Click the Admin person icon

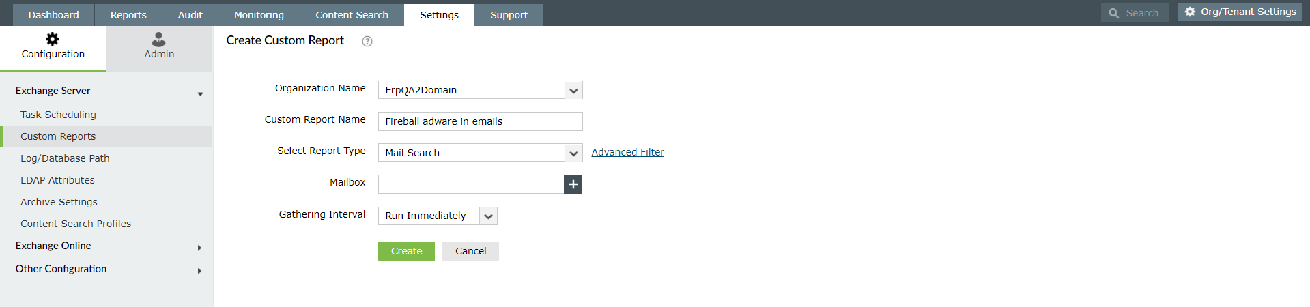click(x=158, y=39)
